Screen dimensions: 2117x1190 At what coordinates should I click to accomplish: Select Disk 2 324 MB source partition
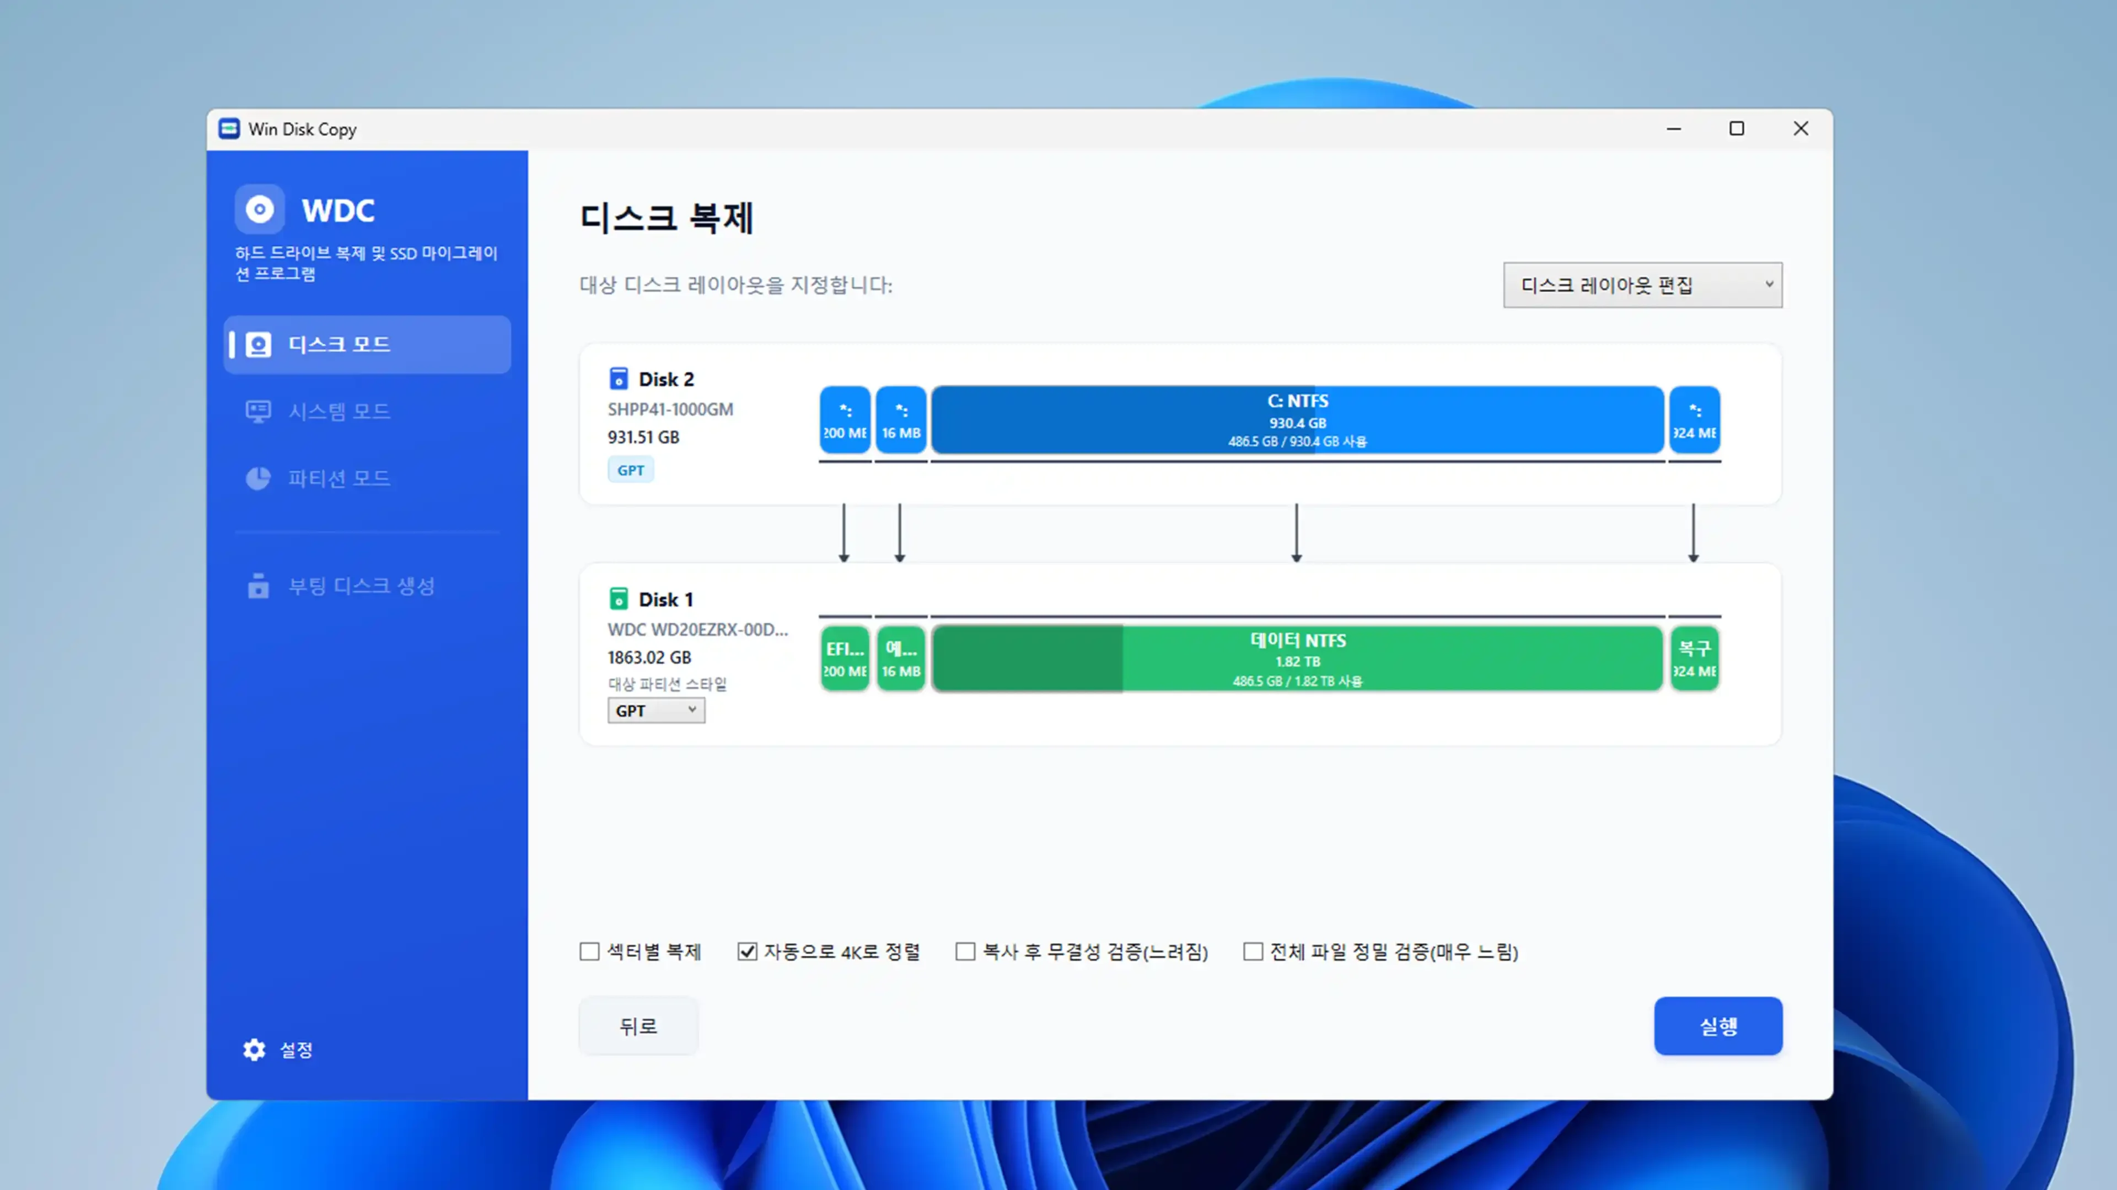coord(1695,420)
